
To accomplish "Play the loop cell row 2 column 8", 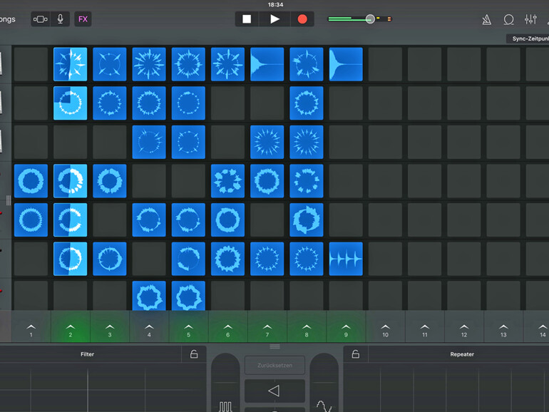I will (307, 103).
